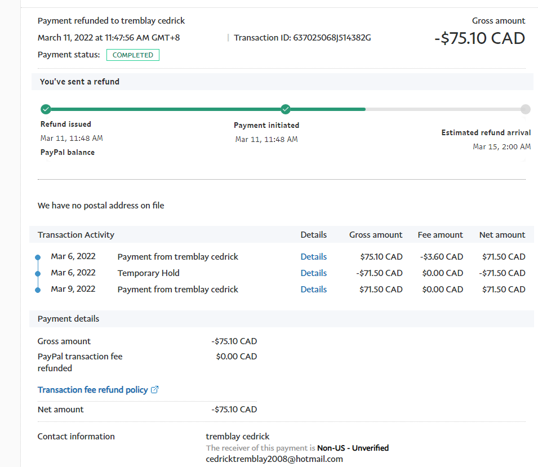Click the You've sent a refund heading
Image resolution: width=538 pixels, height=467 pixels.
tap(79, 82)
